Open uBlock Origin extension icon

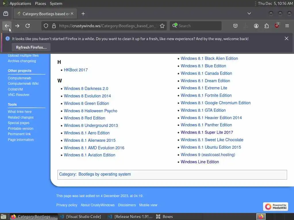point(277,26)
